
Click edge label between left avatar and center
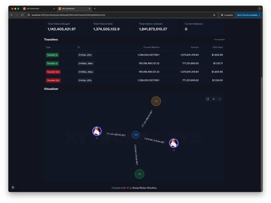(x=116, y=134)
